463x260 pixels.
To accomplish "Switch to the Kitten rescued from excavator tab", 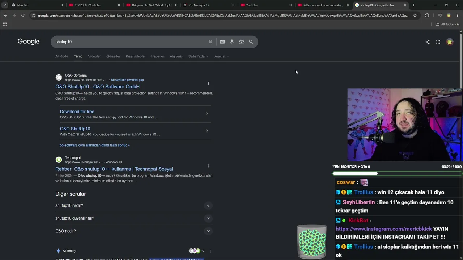I will point(323,5).
